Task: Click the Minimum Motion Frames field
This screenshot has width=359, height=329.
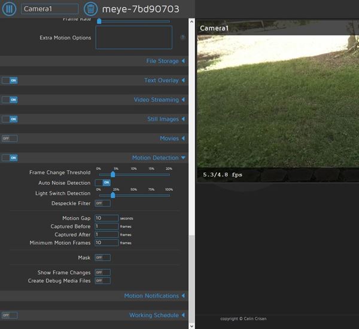Action: pyautogui.click(x=107, y=242)
